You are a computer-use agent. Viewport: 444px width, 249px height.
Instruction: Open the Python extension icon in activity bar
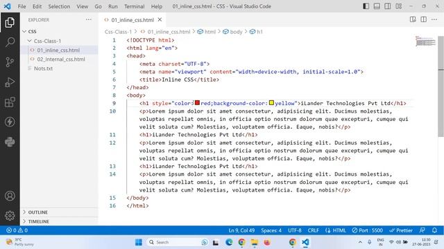pos(10,142)
